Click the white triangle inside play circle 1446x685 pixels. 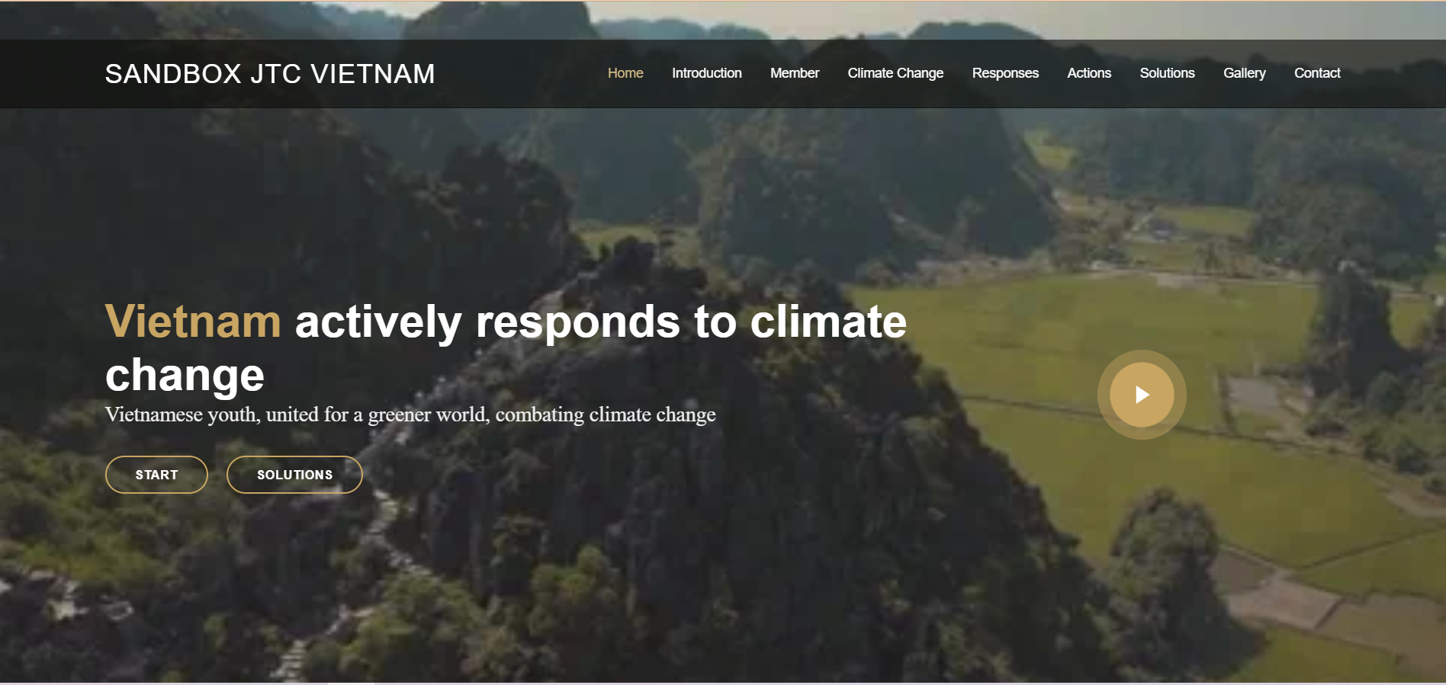click(x=1142, y=395)
